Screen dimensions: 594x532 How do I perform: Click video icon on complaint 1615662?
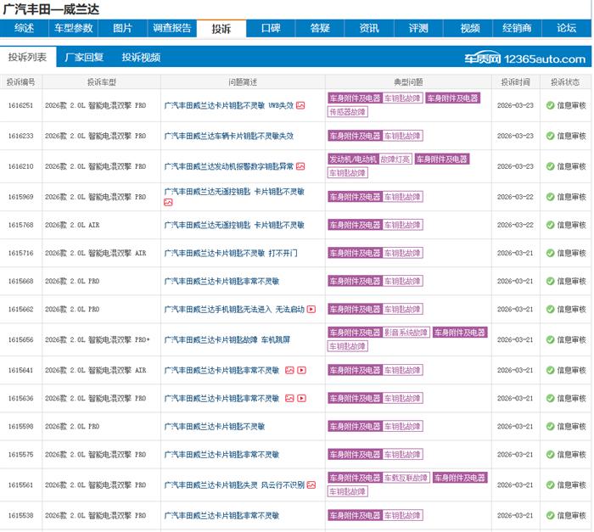pyautogui.click(x=311, y=310)
